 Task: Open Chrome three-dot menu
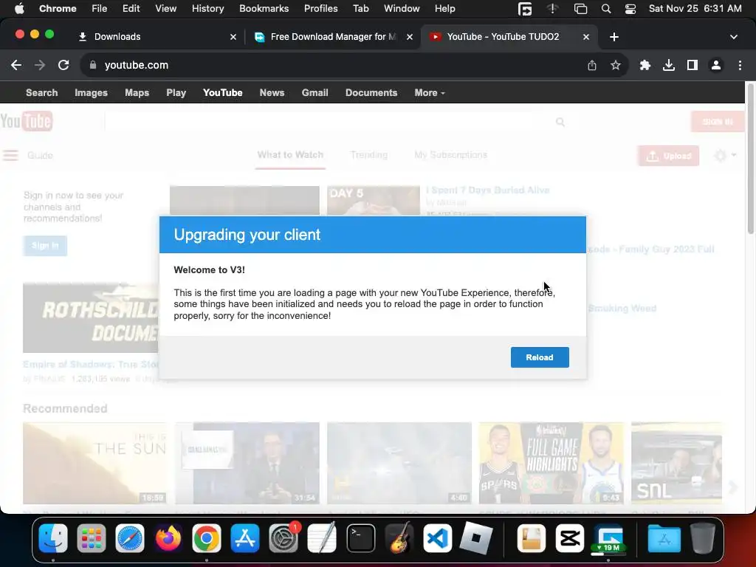tap(740, 65)
